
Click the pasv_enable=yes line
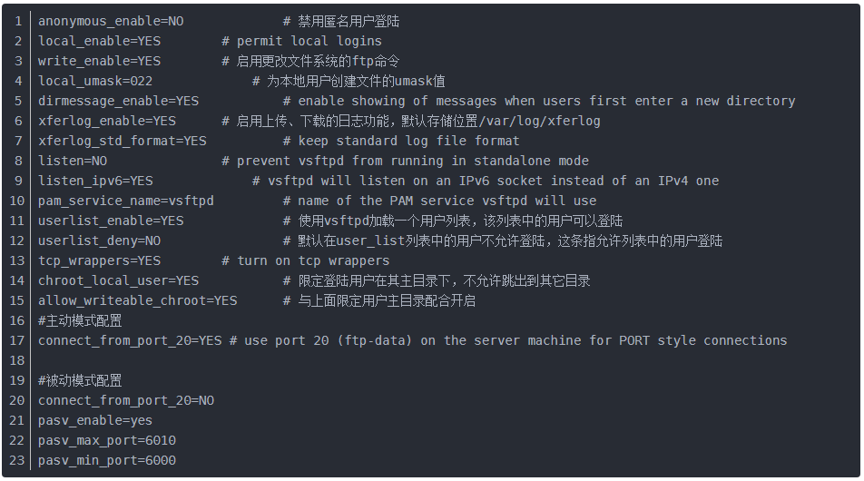[95, 420]
